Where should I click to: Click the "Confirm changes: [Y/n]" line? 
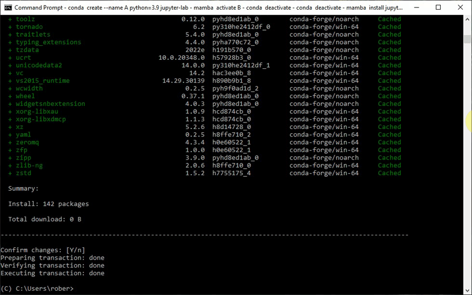pyautogui.click(x=43, y=250)
